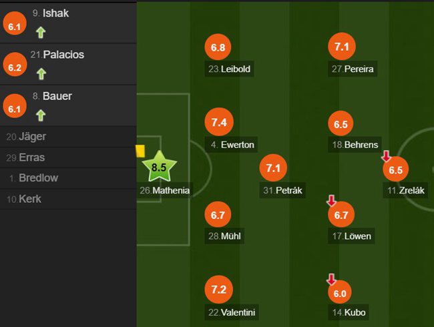Click the yellow card icon near the goal

[x=140, y=151]
